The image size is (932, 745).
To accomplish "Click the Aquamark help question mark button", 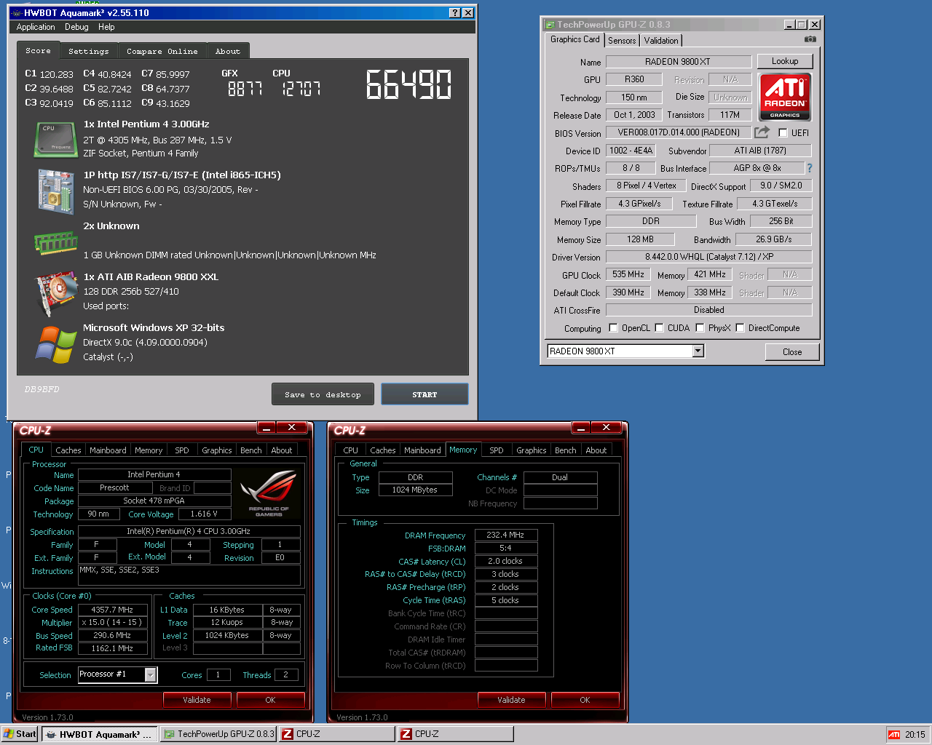I will [454, 13].
